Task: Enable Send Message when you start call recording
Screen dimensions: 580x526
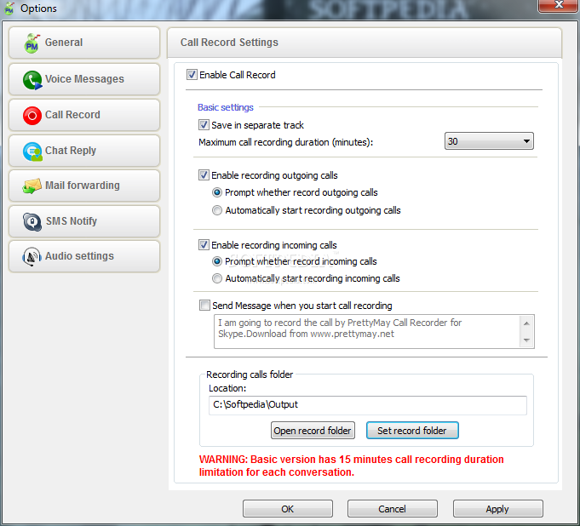Action: (204, 306)
